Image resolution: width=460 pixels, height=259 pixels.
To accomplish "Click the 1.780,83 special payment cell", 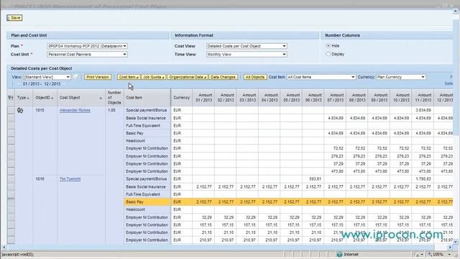I will [423, 179].
